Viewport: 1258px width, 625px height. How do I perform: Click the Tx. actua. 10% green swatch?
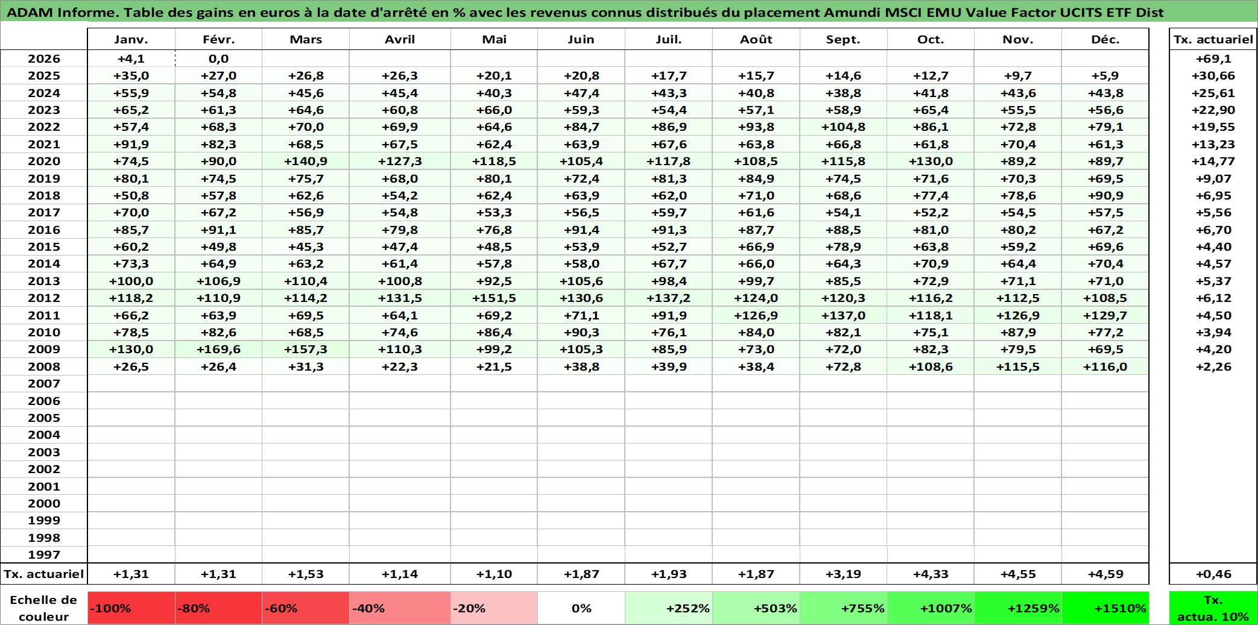point(1213,608)
